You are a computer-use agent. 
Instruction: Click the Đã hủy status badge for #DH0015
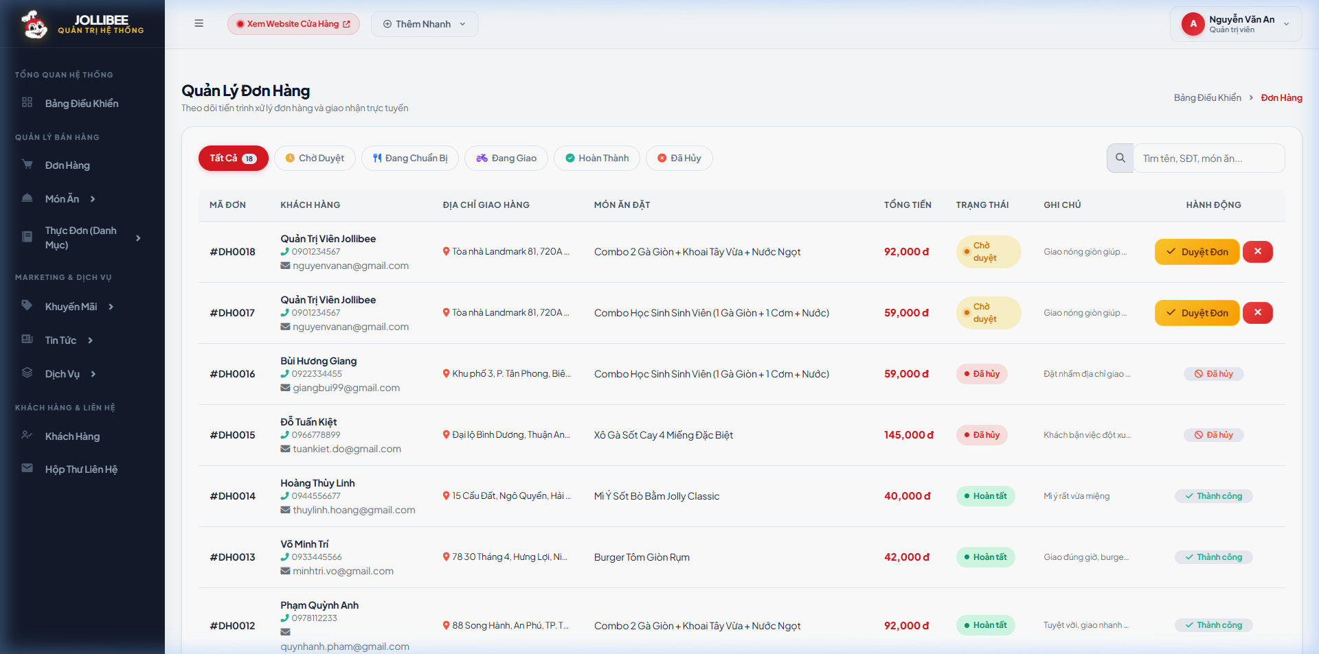(x=982, y=435)
